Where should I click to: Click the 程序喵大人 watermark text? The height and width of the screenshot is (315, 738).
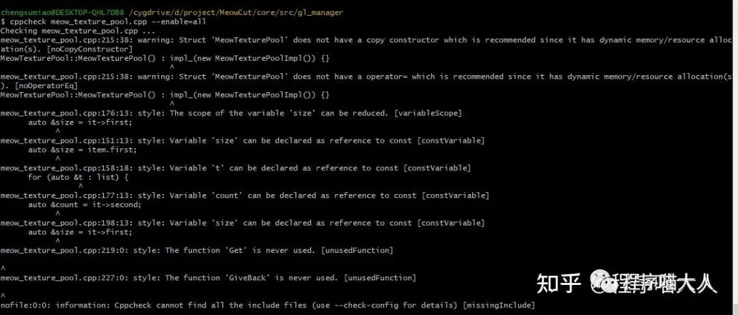[661, 282]
